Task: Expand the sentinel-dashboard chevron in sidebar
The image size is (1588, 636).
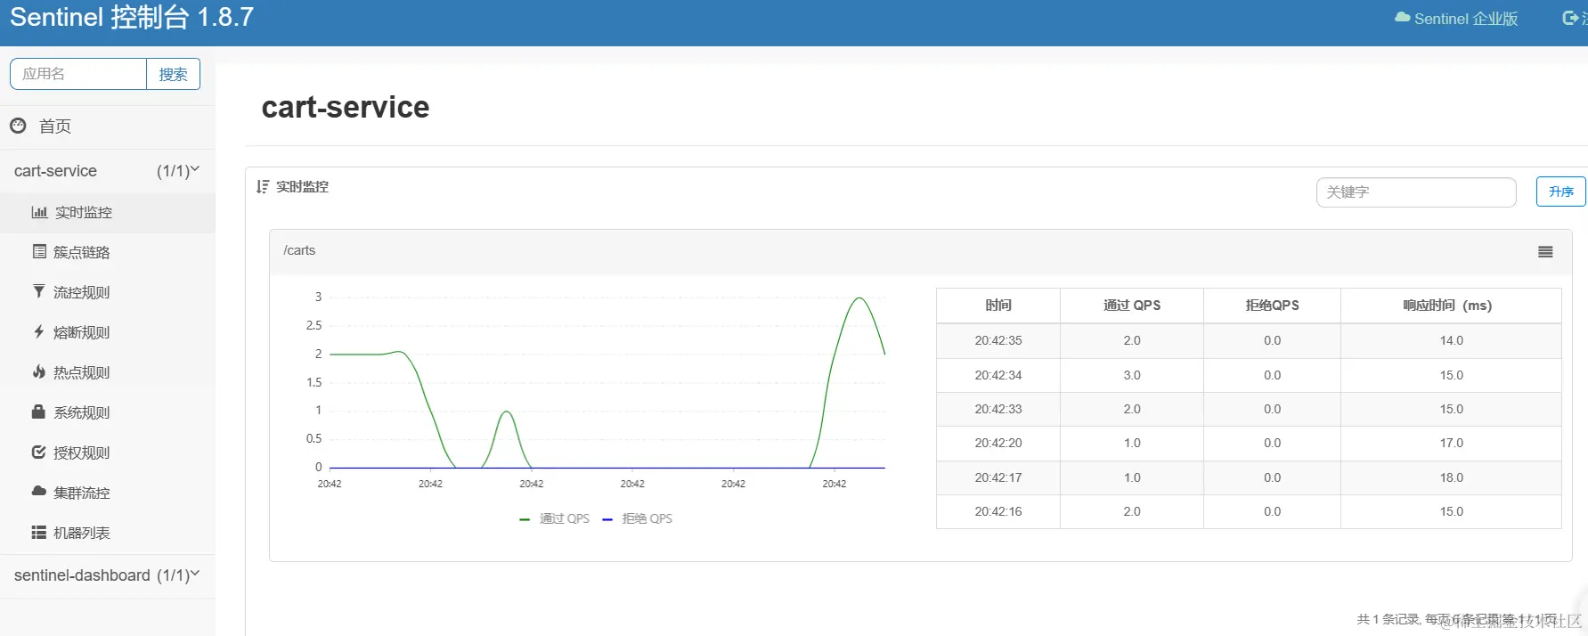Action: coord(195,574)
